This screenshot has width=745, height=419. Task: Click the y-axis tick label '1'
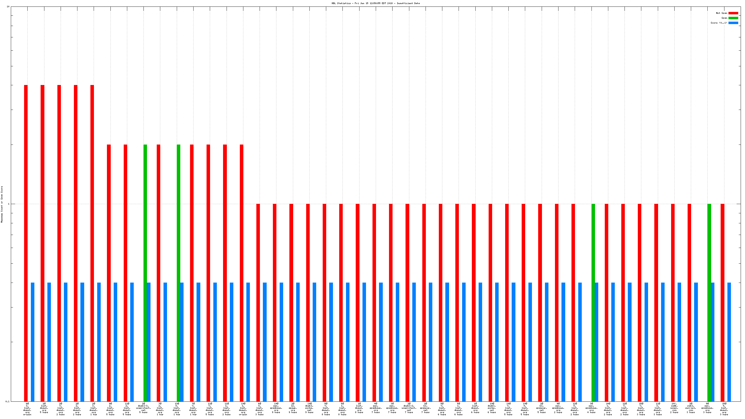click(x=8, y=204)
